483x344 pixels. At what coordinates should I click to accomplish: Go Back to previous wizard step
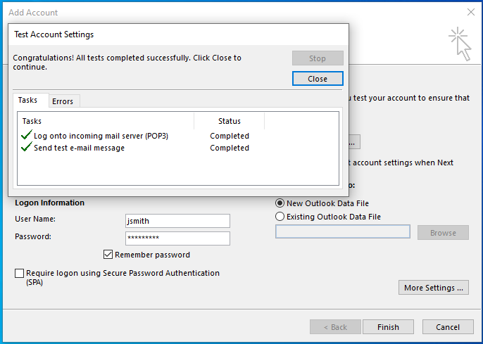point(334,327)
